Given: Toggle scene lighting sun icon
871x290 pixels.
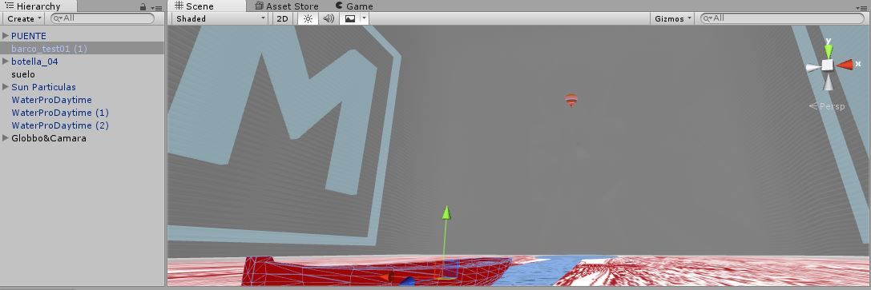Looking at the screenshot, I should (308, 18).
